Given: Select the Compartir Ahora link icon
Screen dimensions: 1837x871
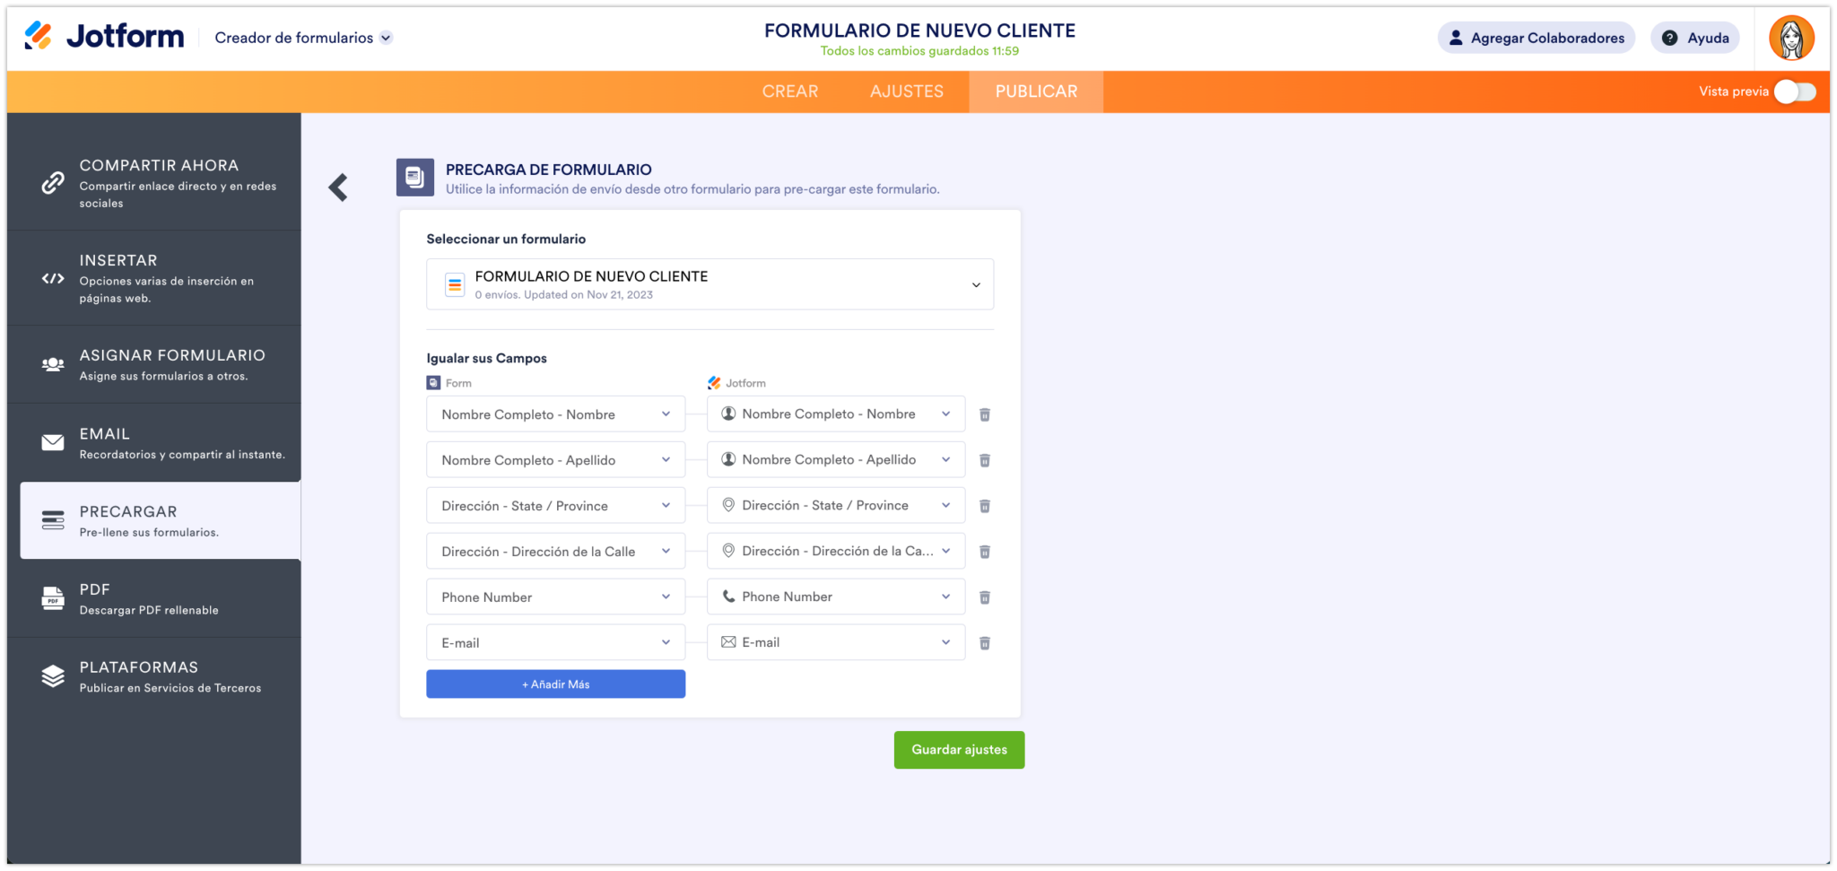Looking at the screenshot, I should click(x=52, y=182).
